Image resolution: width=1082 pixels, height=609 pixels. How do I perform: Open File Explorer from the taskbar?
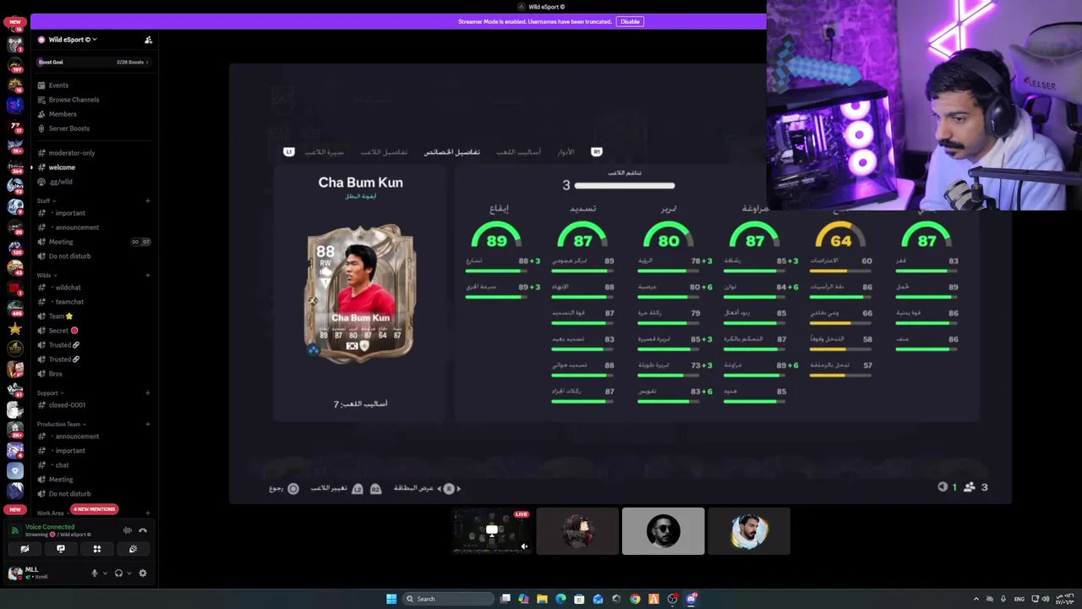click(542, 599)
